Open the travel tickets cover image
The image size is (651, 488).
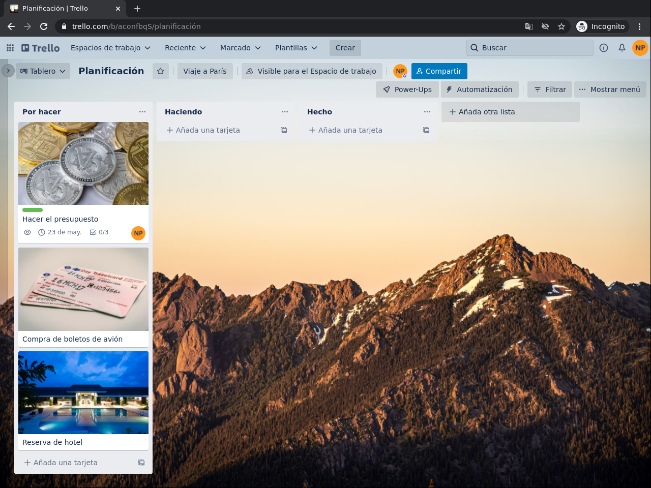[x=83, y=289]
